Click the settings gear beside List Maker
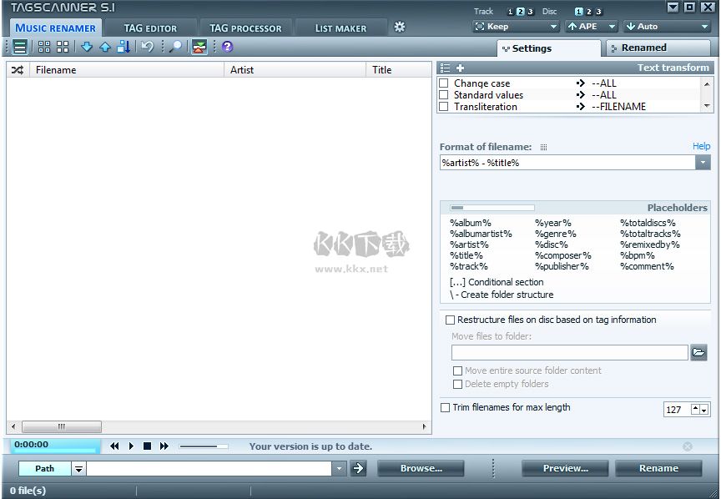 pyautogui.click(x=400, y=27)
